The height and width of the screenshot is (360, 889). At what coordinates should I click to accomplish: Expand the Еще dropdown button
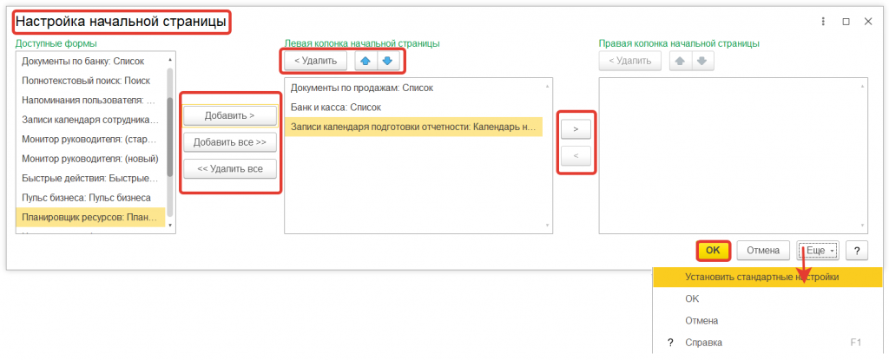(x=819, y=251)
